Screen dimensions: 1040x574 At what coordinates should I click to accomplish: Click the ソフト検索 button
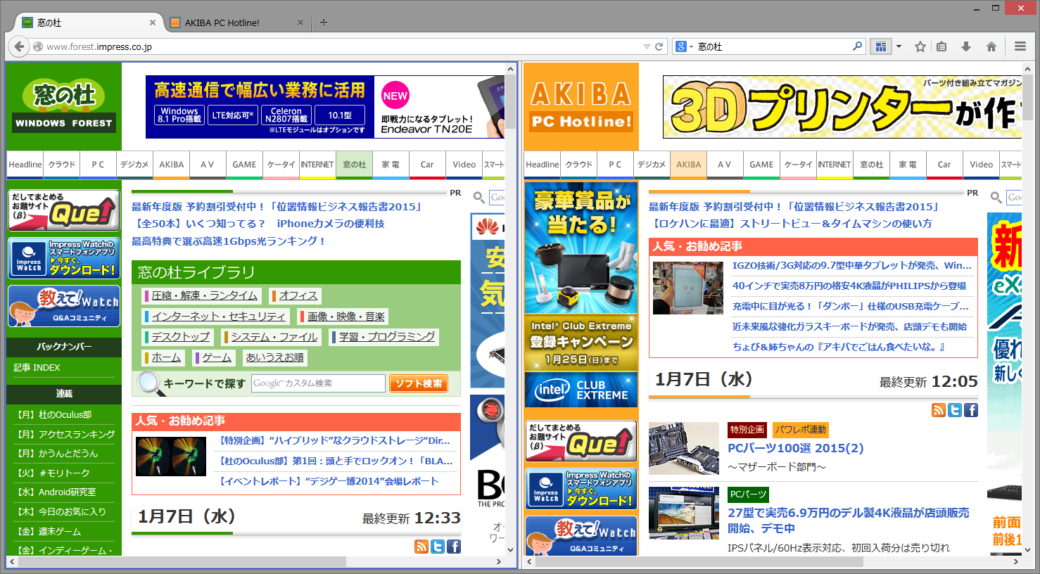pyautogui.click(x=419, y=383)
